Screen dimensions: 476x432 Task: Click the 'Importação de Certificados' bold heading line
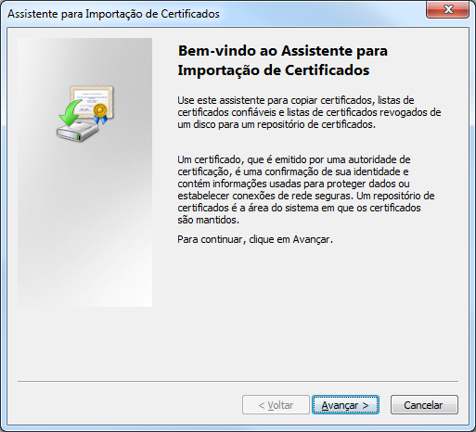[x=274, y=70]
